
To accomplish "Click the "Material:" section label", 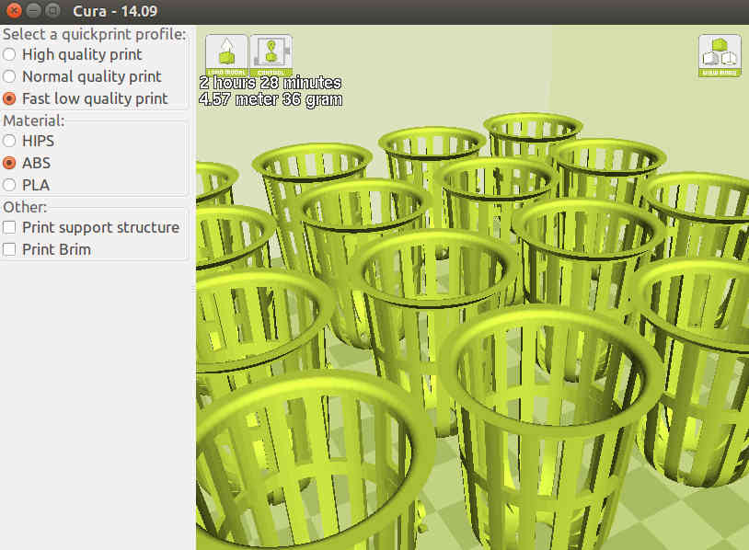I will point(33,120).
